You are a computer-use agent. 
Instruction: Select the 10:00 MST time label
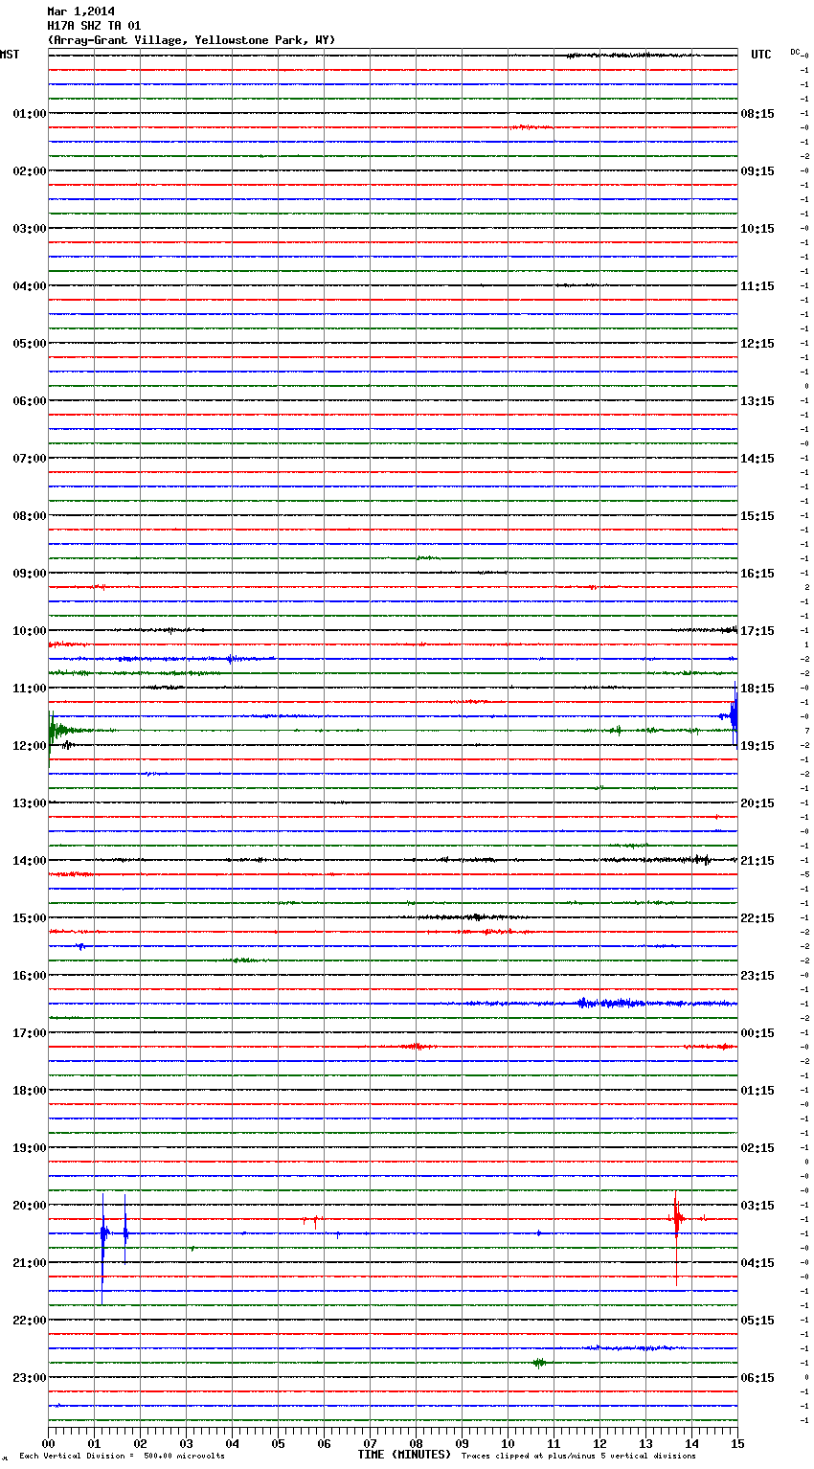click(x=30, y=630)
